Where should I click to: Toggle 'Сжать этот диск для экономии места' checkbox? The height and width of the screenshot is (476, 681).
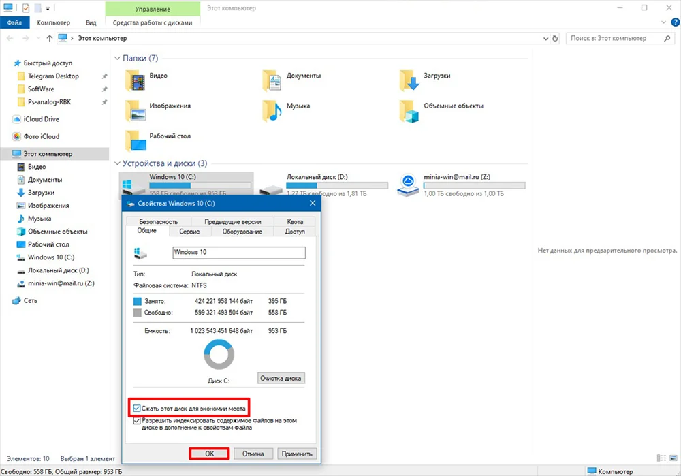click(138, 408)
